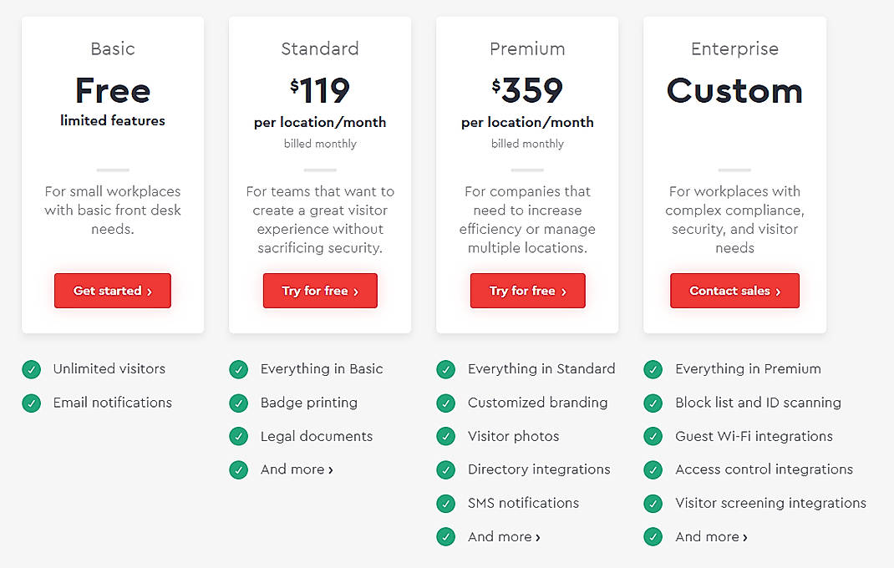This screenshot has height=568, width=894.
Task: Click Get started on the Basic plan
Action: tap(113, 291)
